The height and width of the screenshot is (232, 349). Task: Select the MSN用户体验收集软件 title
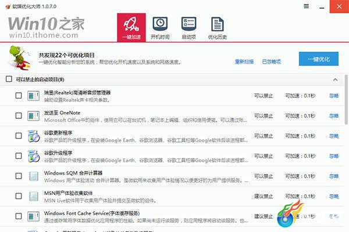tap(68, 193)
